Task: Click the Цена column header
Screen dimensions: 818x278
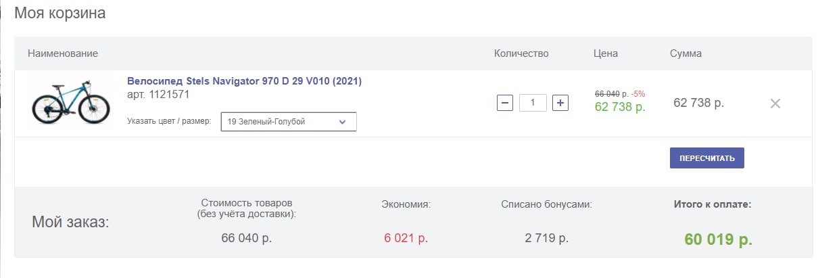Action: 606,53
